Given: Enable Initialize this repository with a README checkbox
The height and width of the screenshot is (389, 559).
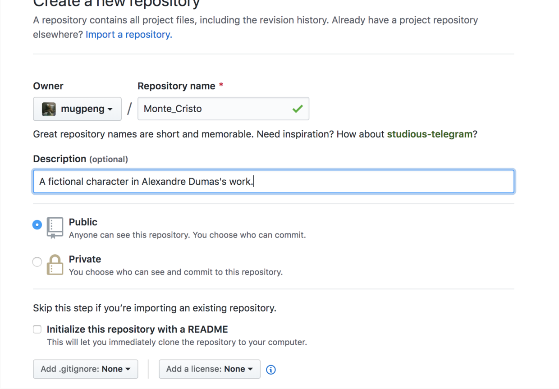Looking at the screenshot, I should (37, 330).
